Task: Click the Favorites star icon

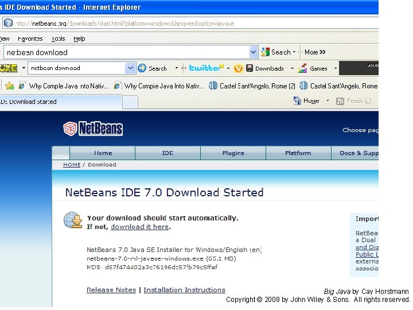Action: pos(10,86)
